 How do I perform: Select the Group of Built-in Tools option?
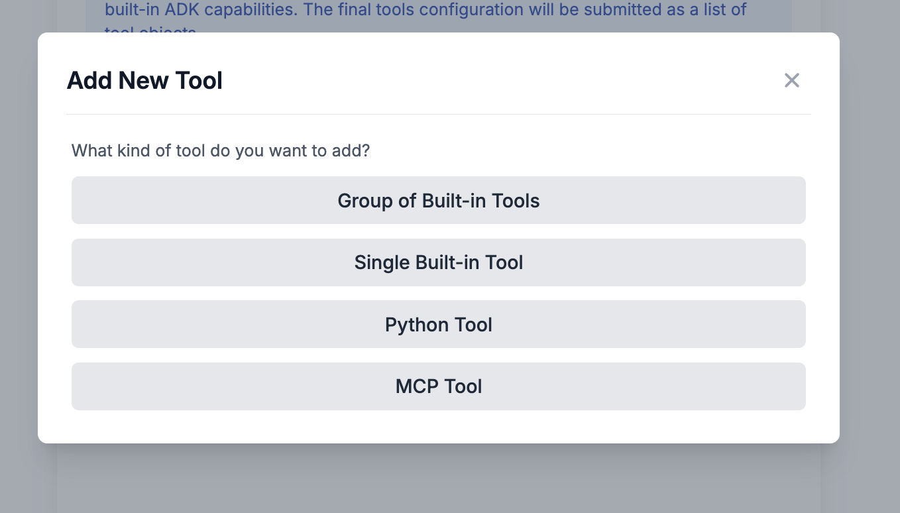pyautogui.click(x=438, y=200)
